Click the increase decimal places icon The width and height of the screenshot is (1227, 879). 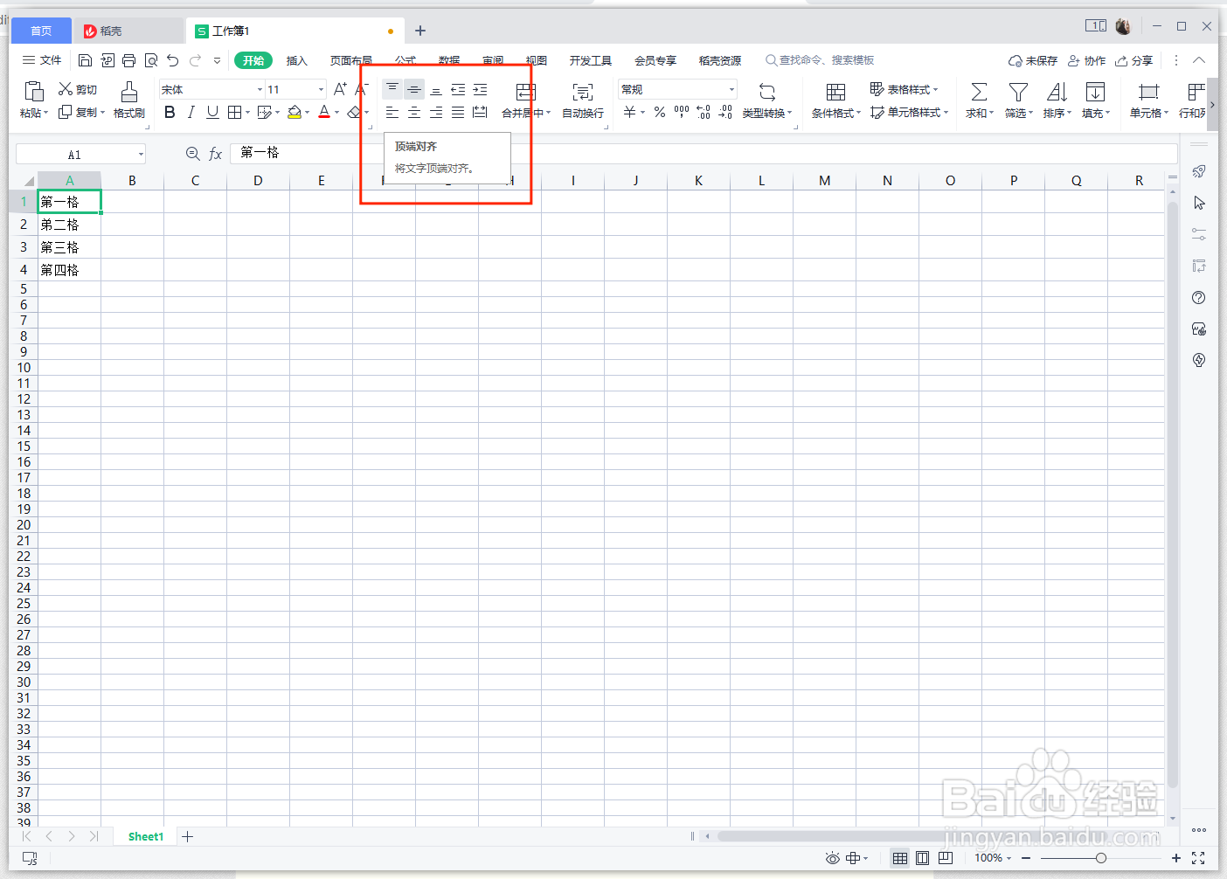coord(704,112)
